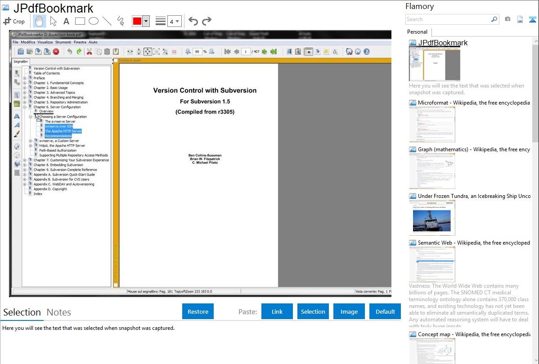The width and height of the screenshot is (539, 364).
Task: Click the scissors cut icon in JPdfBookmarks
Action: 90,52
